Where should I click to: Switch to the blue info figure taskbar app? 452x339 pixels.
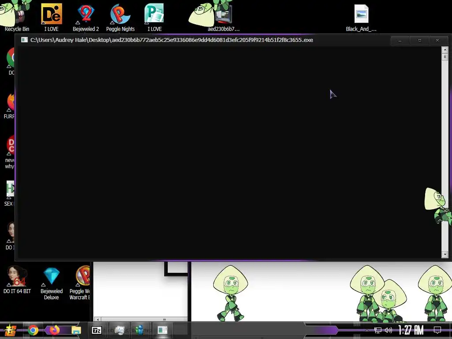(x=139, y=330)
